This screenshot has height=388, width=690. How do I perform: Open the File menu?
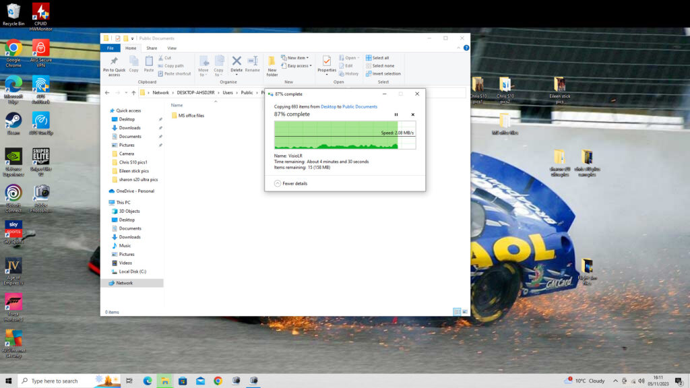(110, 48)
